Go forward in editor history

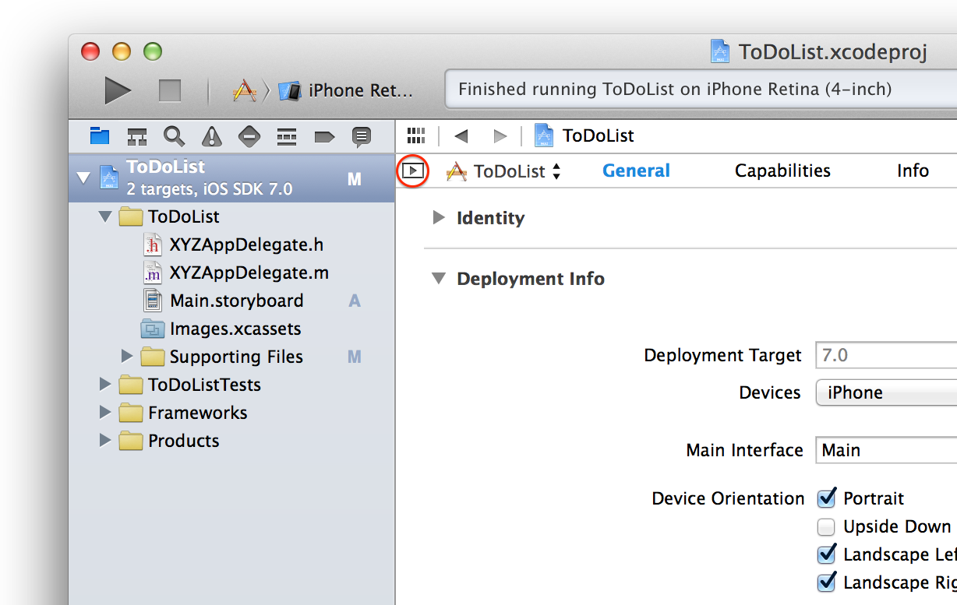tap(500, 136)
